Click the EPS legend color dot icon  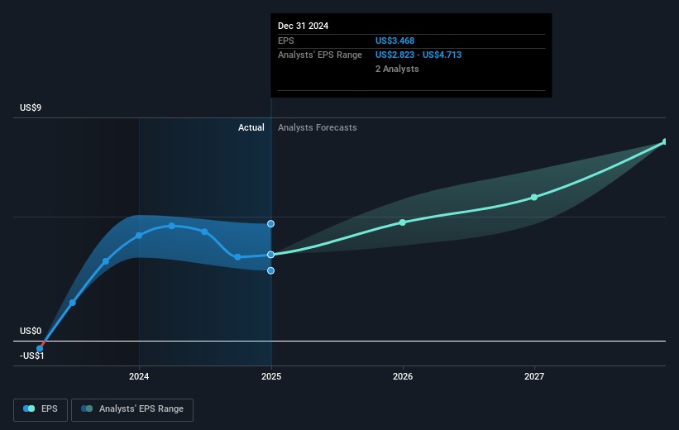click(x=29, y=408)
